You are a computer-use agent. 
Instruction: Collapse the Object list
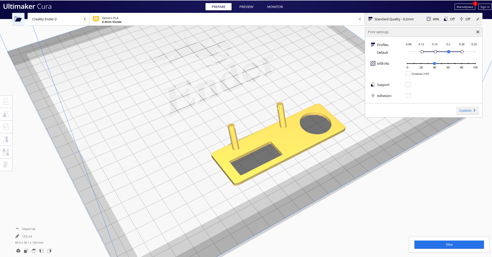click(x=17, y=229)
